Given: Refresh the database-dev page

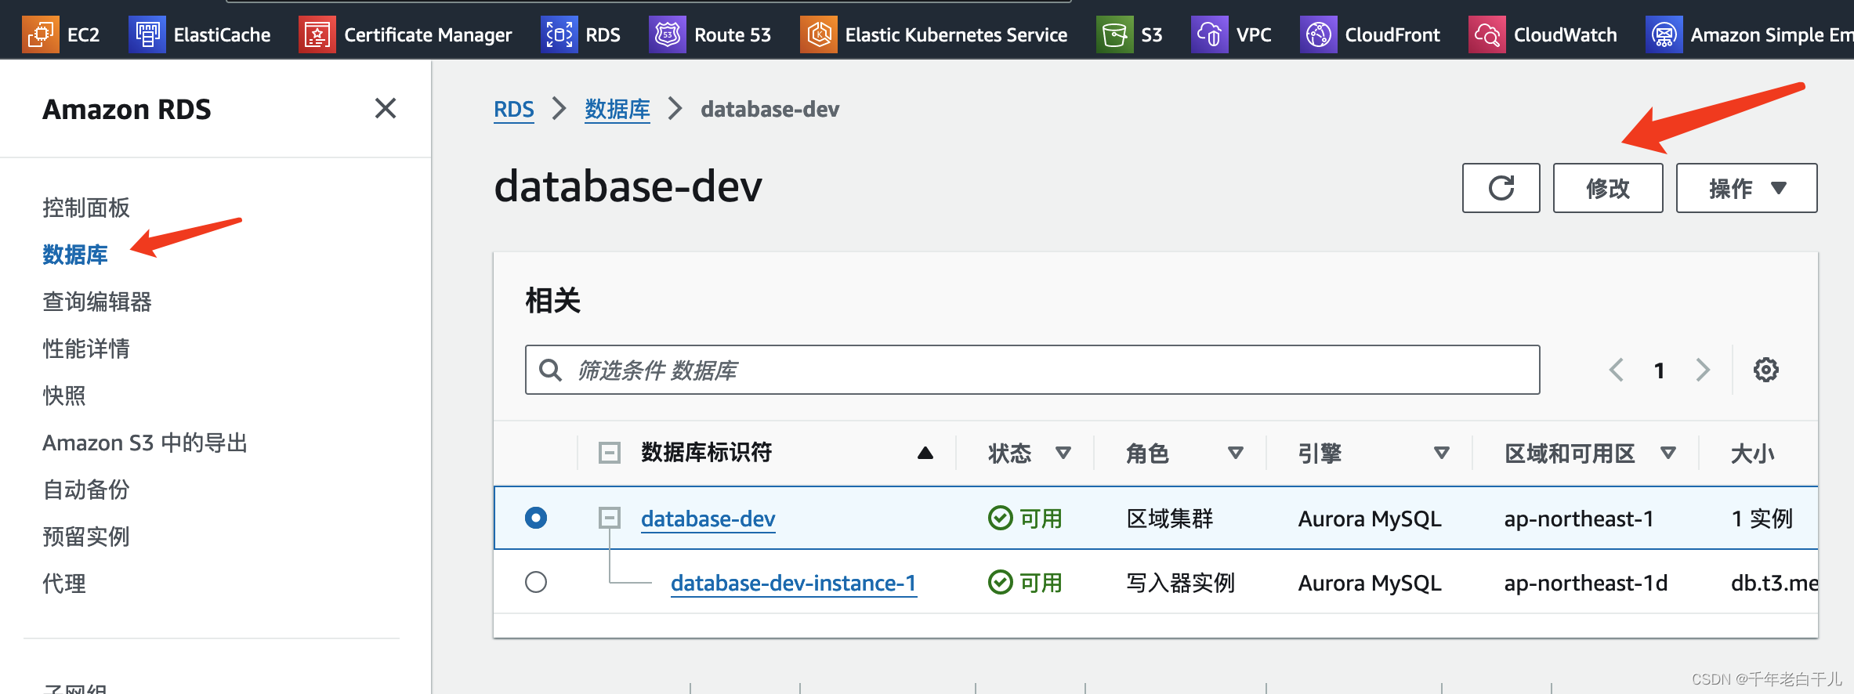Looking at the screenshot, I should click(x=1501, y=188).
